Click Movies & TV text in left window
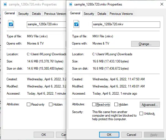The width and height of the screenshot is (166, 140). click(x=35, y=43)
